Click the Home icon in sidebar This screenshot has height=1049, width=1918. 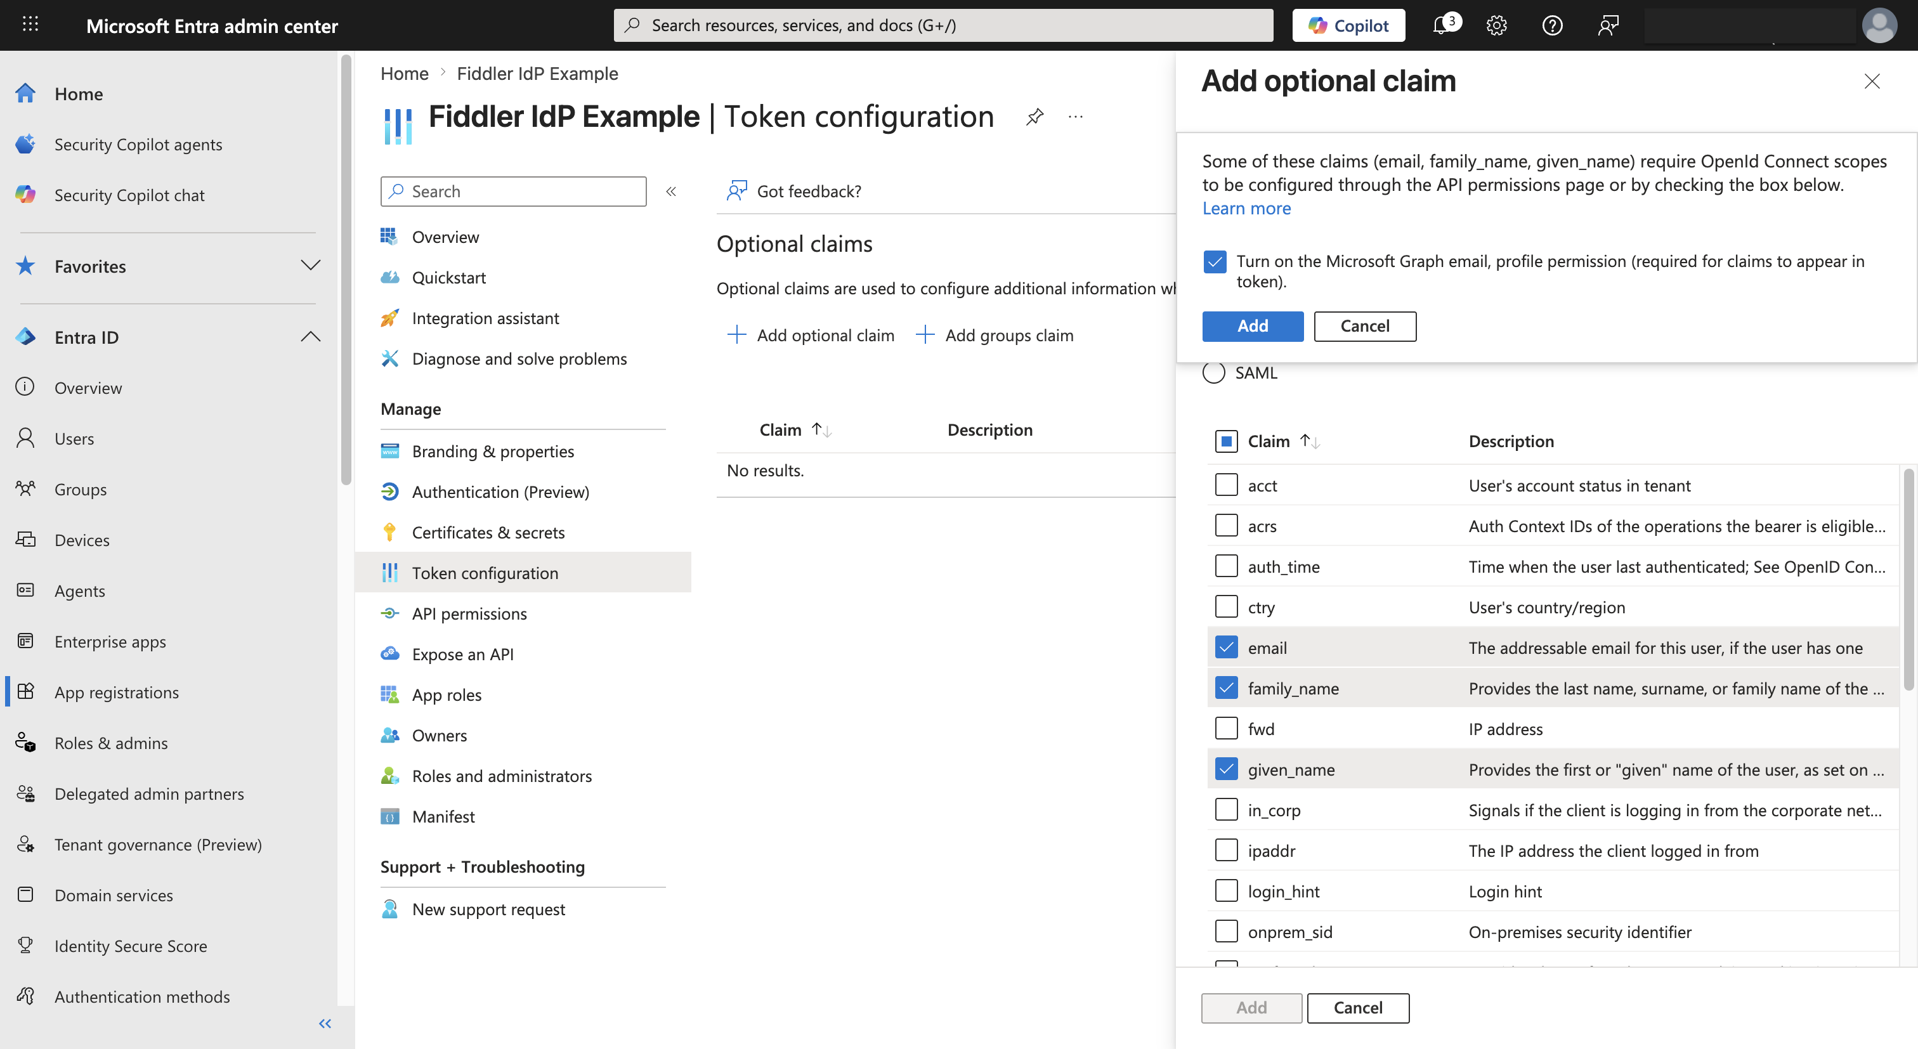25,94
